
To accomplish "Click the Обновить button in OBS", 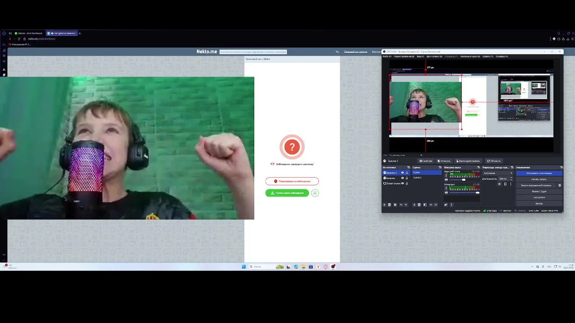I will (493, 161).
